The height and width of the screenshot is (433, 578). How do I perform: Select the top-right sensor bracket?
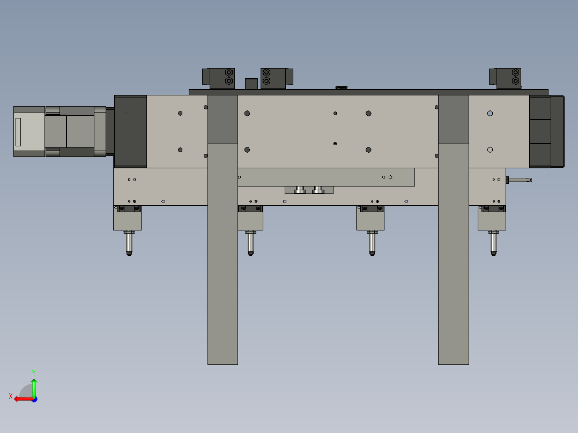tap(505, 78)
